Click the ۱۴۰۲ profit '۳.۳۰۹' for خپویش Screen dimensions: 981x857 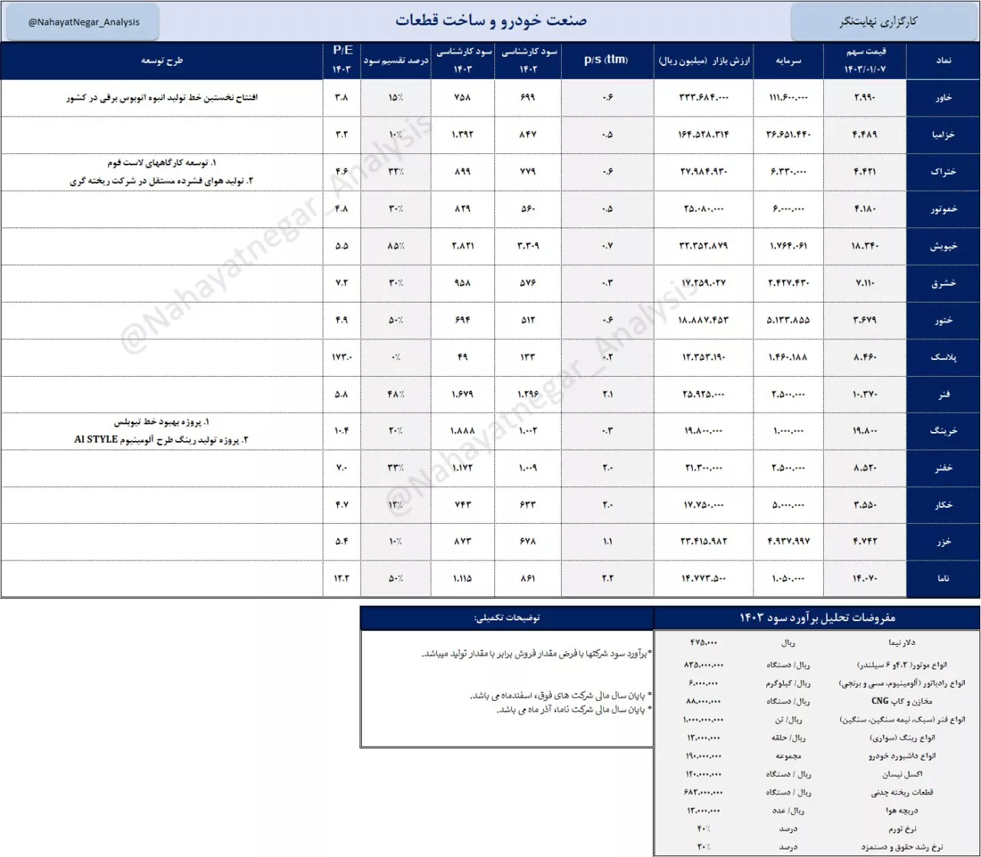[x=528, y=246]
